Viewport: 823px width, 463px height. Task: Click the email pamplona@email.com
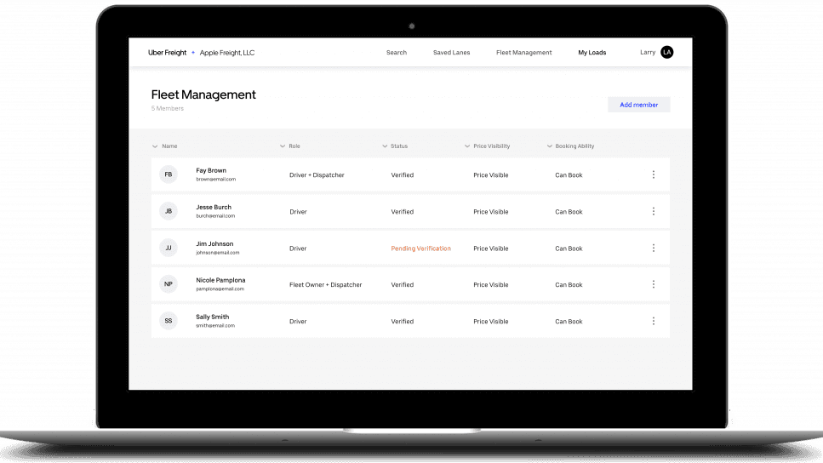point(220,289)
